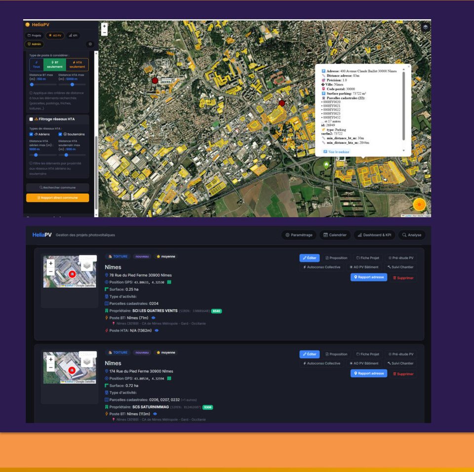The width and height of the screenshot is (474, 472).
Task: Open the settings gear near the Admin pill
Action: pos(90,44)
